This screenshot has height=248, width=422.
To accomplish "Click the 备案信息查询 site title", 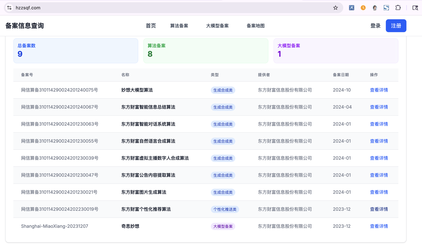I will [x=25, y=26].
